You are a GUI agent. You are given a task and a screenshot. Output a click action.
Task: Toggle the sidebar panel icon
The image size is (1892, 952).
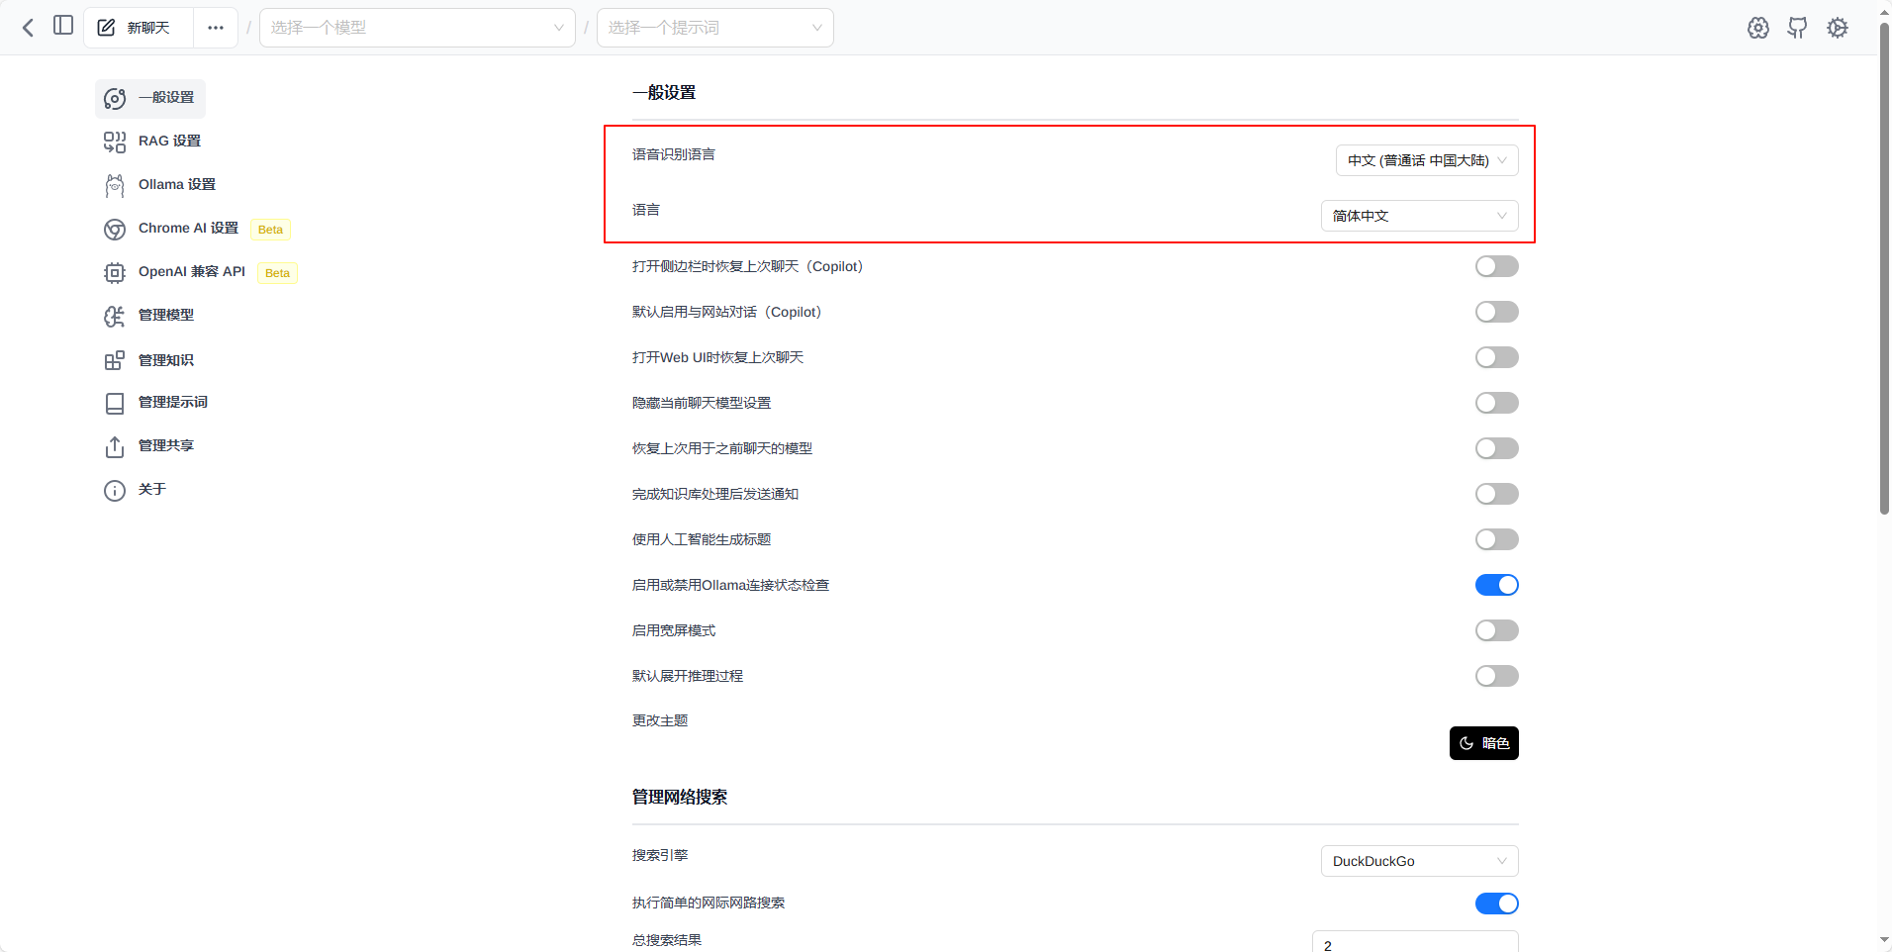coord(63,26)
